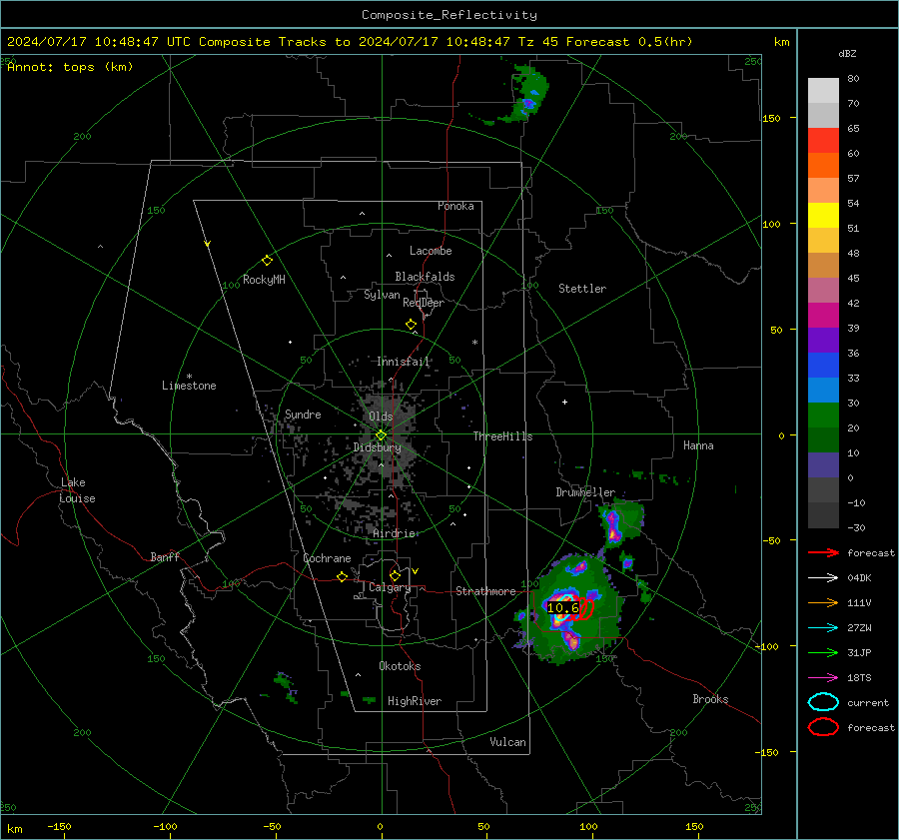The width and height of the screenshot is (899, 840).
Task: Click the Lake Louise label on the map
Action: click(78, 490)
